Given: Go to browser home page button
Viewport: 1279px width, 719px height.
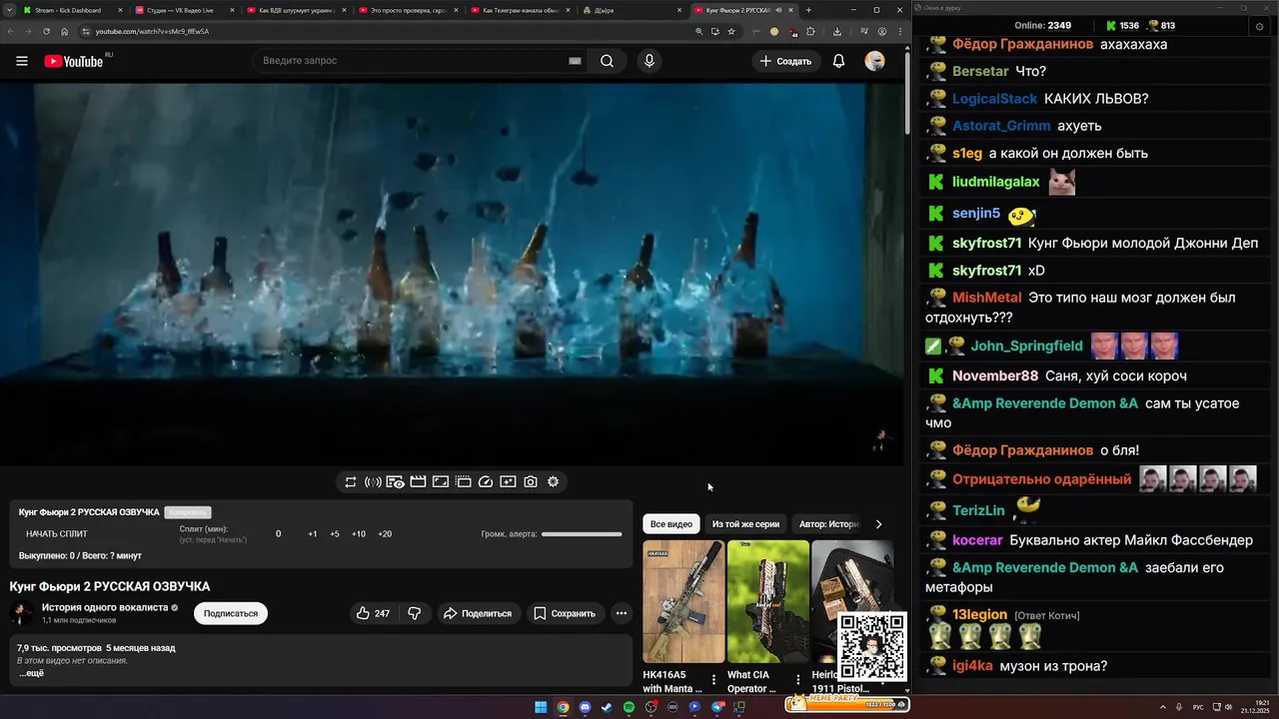Looking at the screenshot, I should (64, 31).
